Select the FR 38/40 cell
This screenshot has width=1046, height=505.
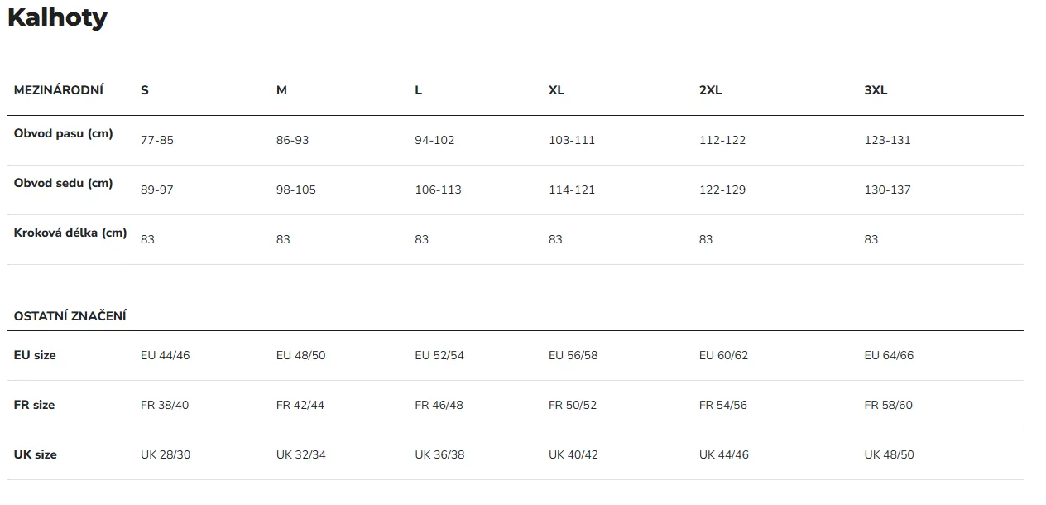(x=165, y=405)
